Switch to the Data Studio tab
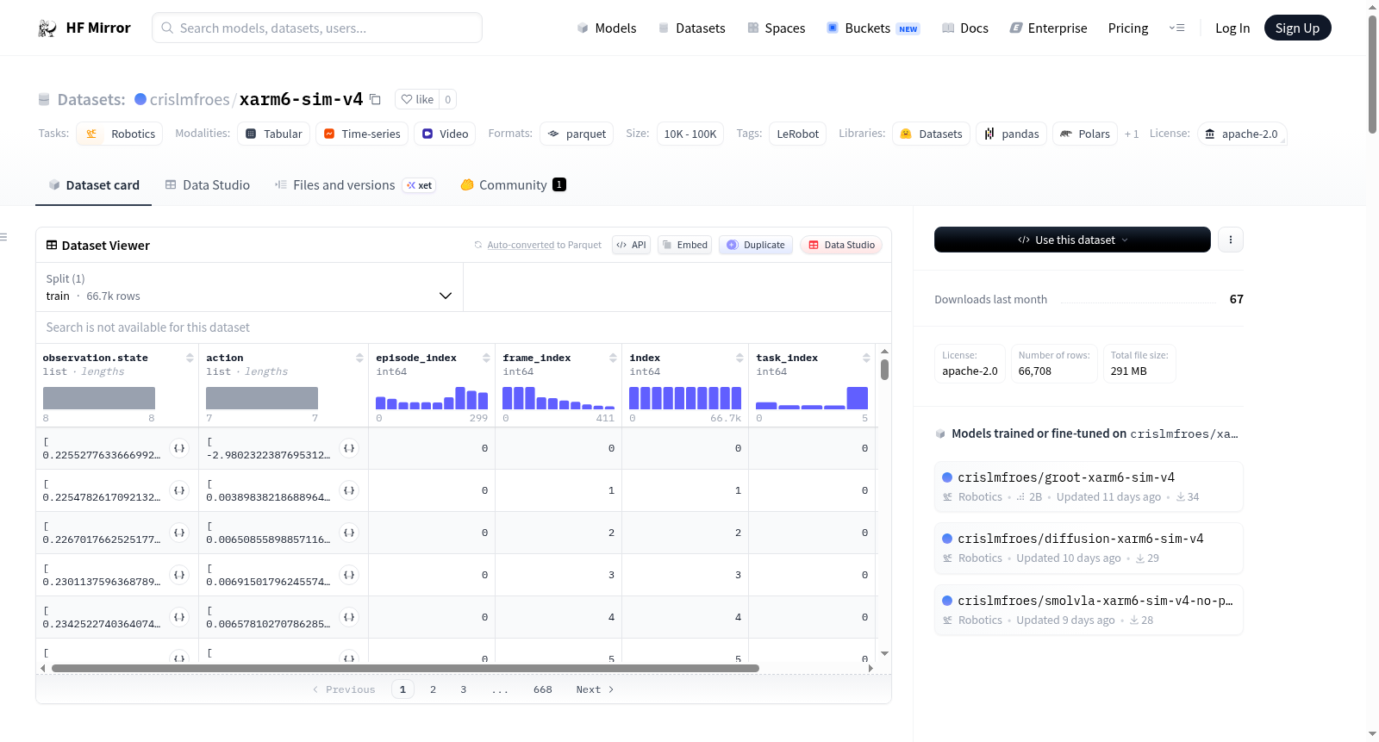 [208, 185]
